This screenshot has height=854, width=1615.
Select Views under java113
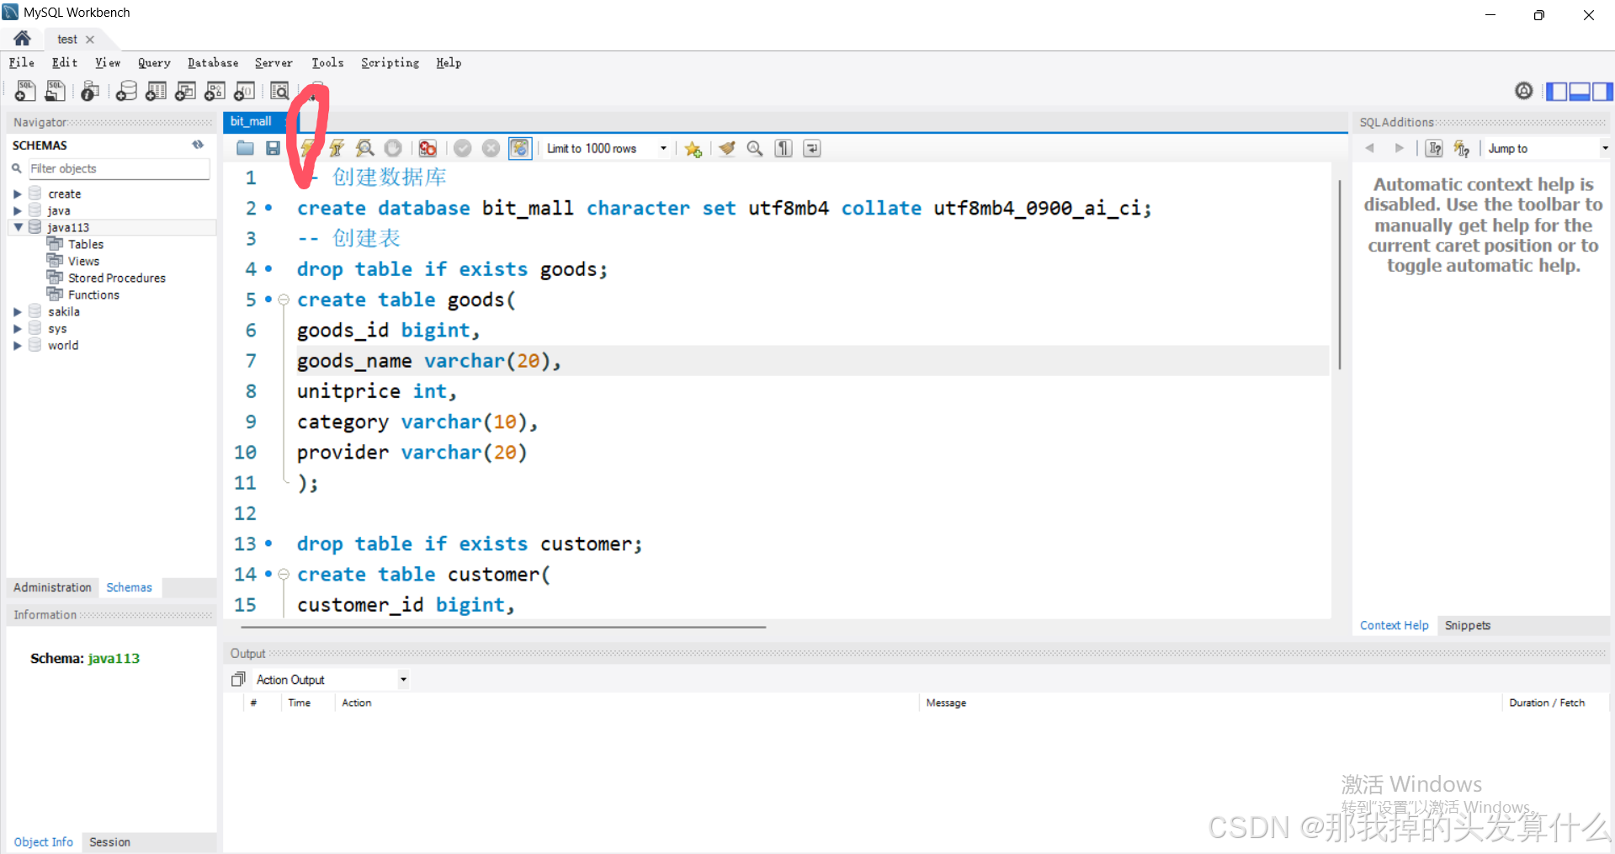[x=83, y=261]
